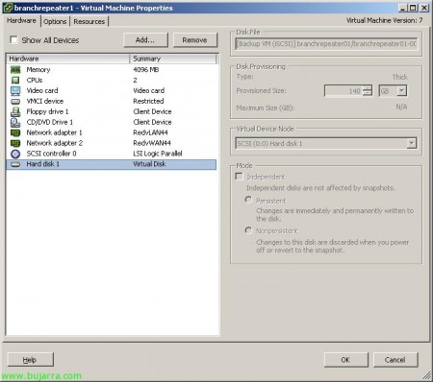Click the window resize grip corner

coord(426,375)
